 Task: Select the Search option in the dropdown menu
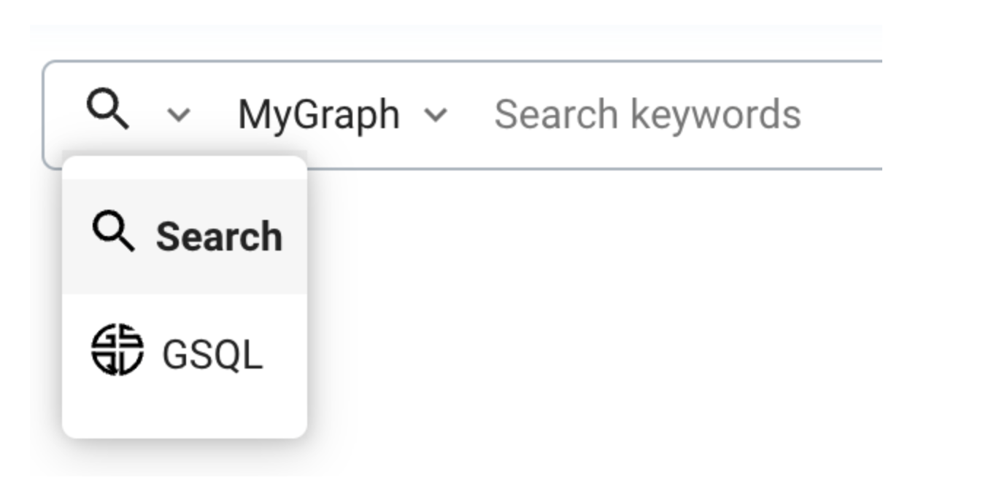tap(185, 236)
